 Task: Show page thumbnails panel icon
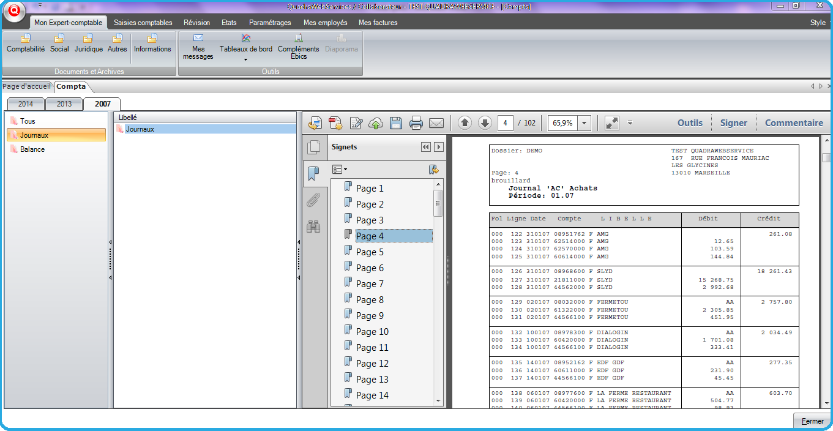point(313,148)
